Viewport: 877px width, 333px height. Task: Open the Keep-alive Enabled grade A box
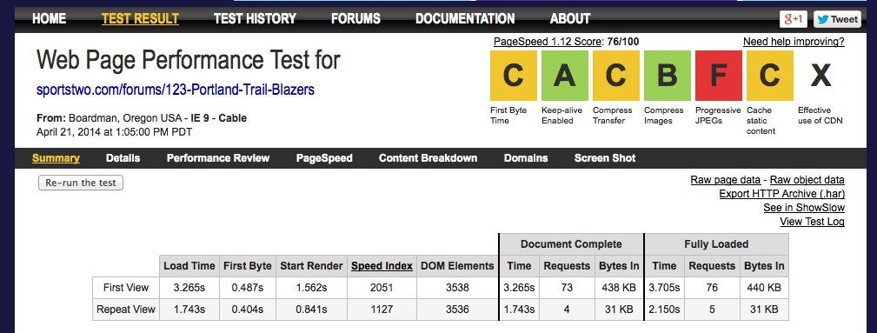pos(564,75)
